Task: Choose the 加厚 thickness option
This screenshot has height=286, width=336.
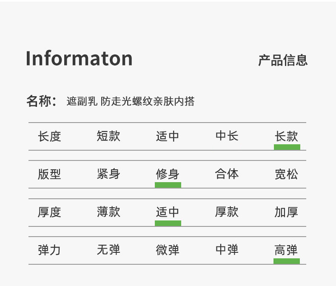Action: coord(286,212)
